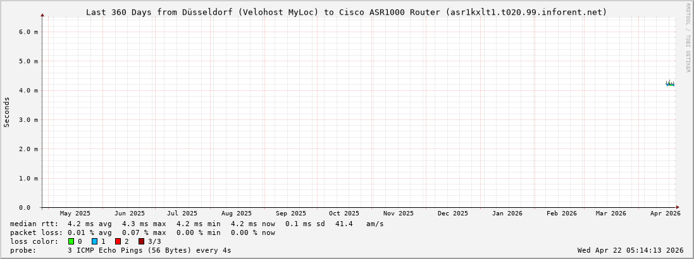The width and height of the screenshot is (694, 259).
Task: Click the RRDTOOL / TOBI OETIKER watermark
Action: pos(688,38)
